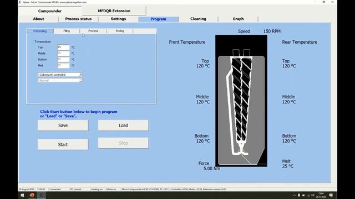Viewport: 355px width, 199px height.
Task: Open the Process status tab
Action: [78, 19]
